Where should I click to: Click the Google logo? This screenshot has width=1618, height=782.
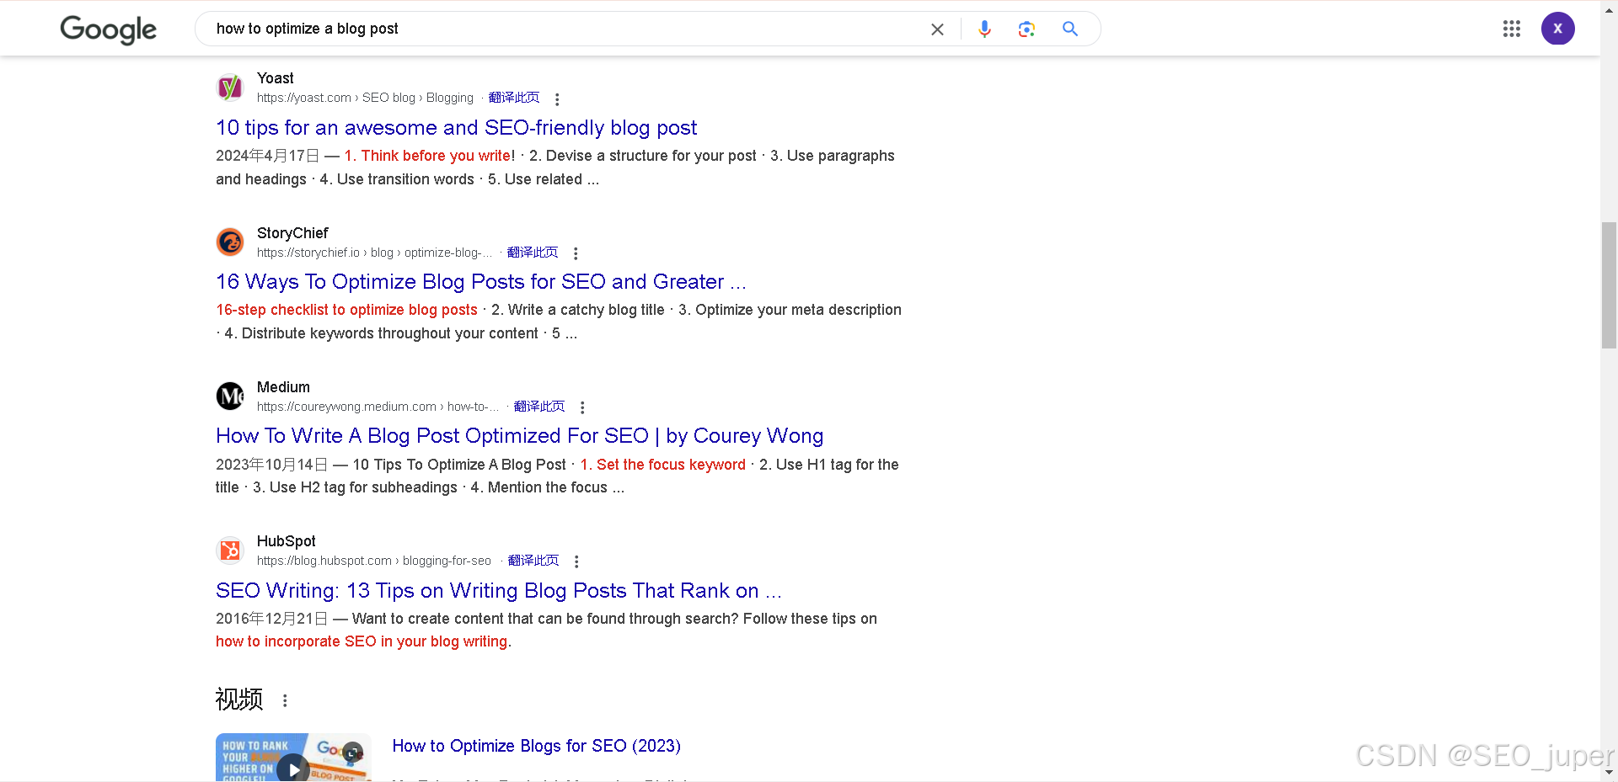point(108,29)
